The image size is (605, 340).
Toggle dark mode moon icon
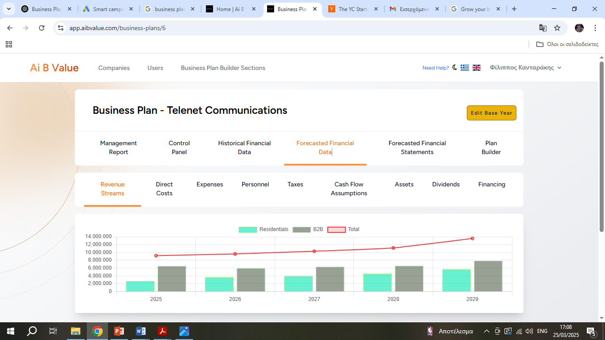455,67
